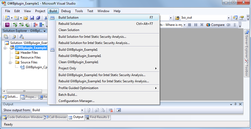Screen dimensions: 251x129
Task: Click the Compare toolbar button
Action: tap(215, 25)
